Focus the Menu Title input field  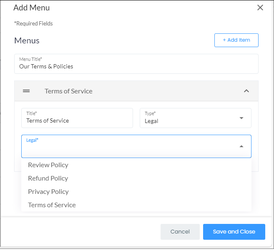click(x=136, y=64)
